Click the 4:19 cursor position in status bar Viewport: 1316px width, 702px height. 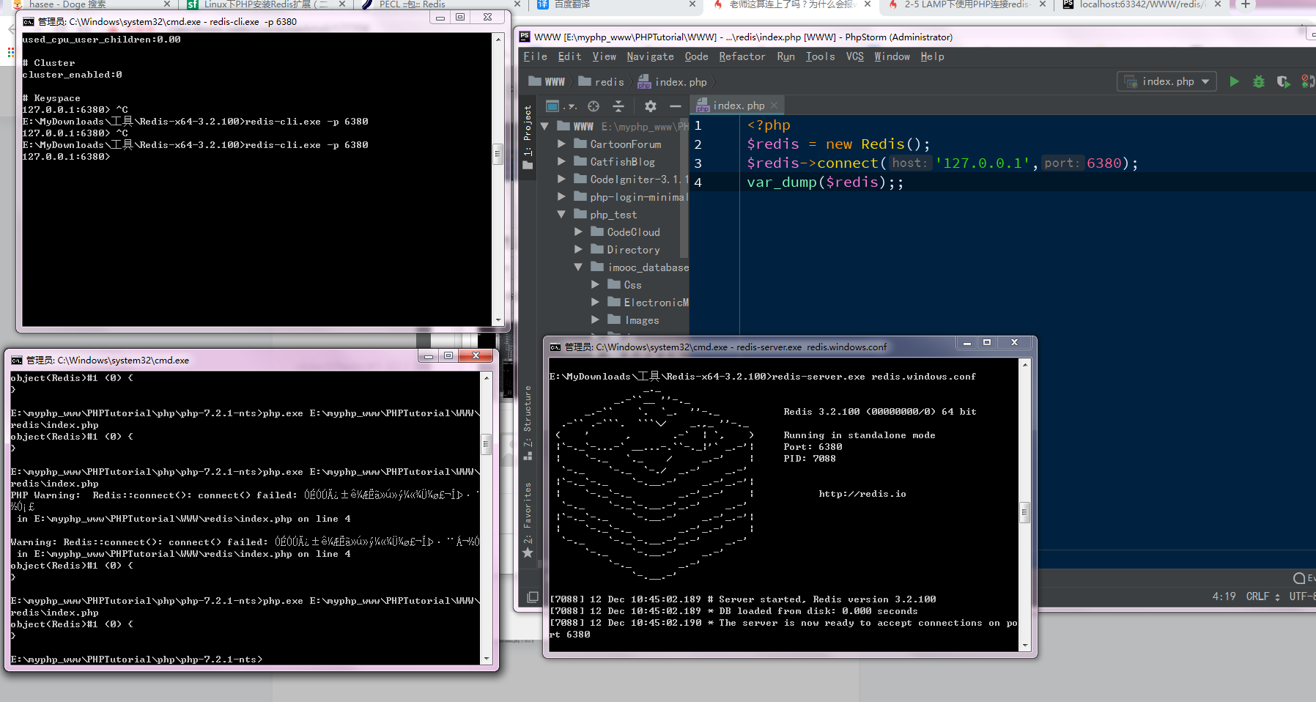1223,596
